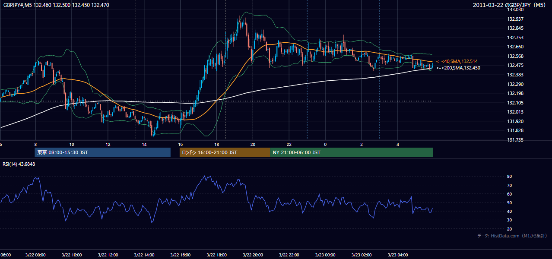Viewport: 552px width, 259px height.
Task: Click bottom date label 3/22 12:00
Action: 108,255
